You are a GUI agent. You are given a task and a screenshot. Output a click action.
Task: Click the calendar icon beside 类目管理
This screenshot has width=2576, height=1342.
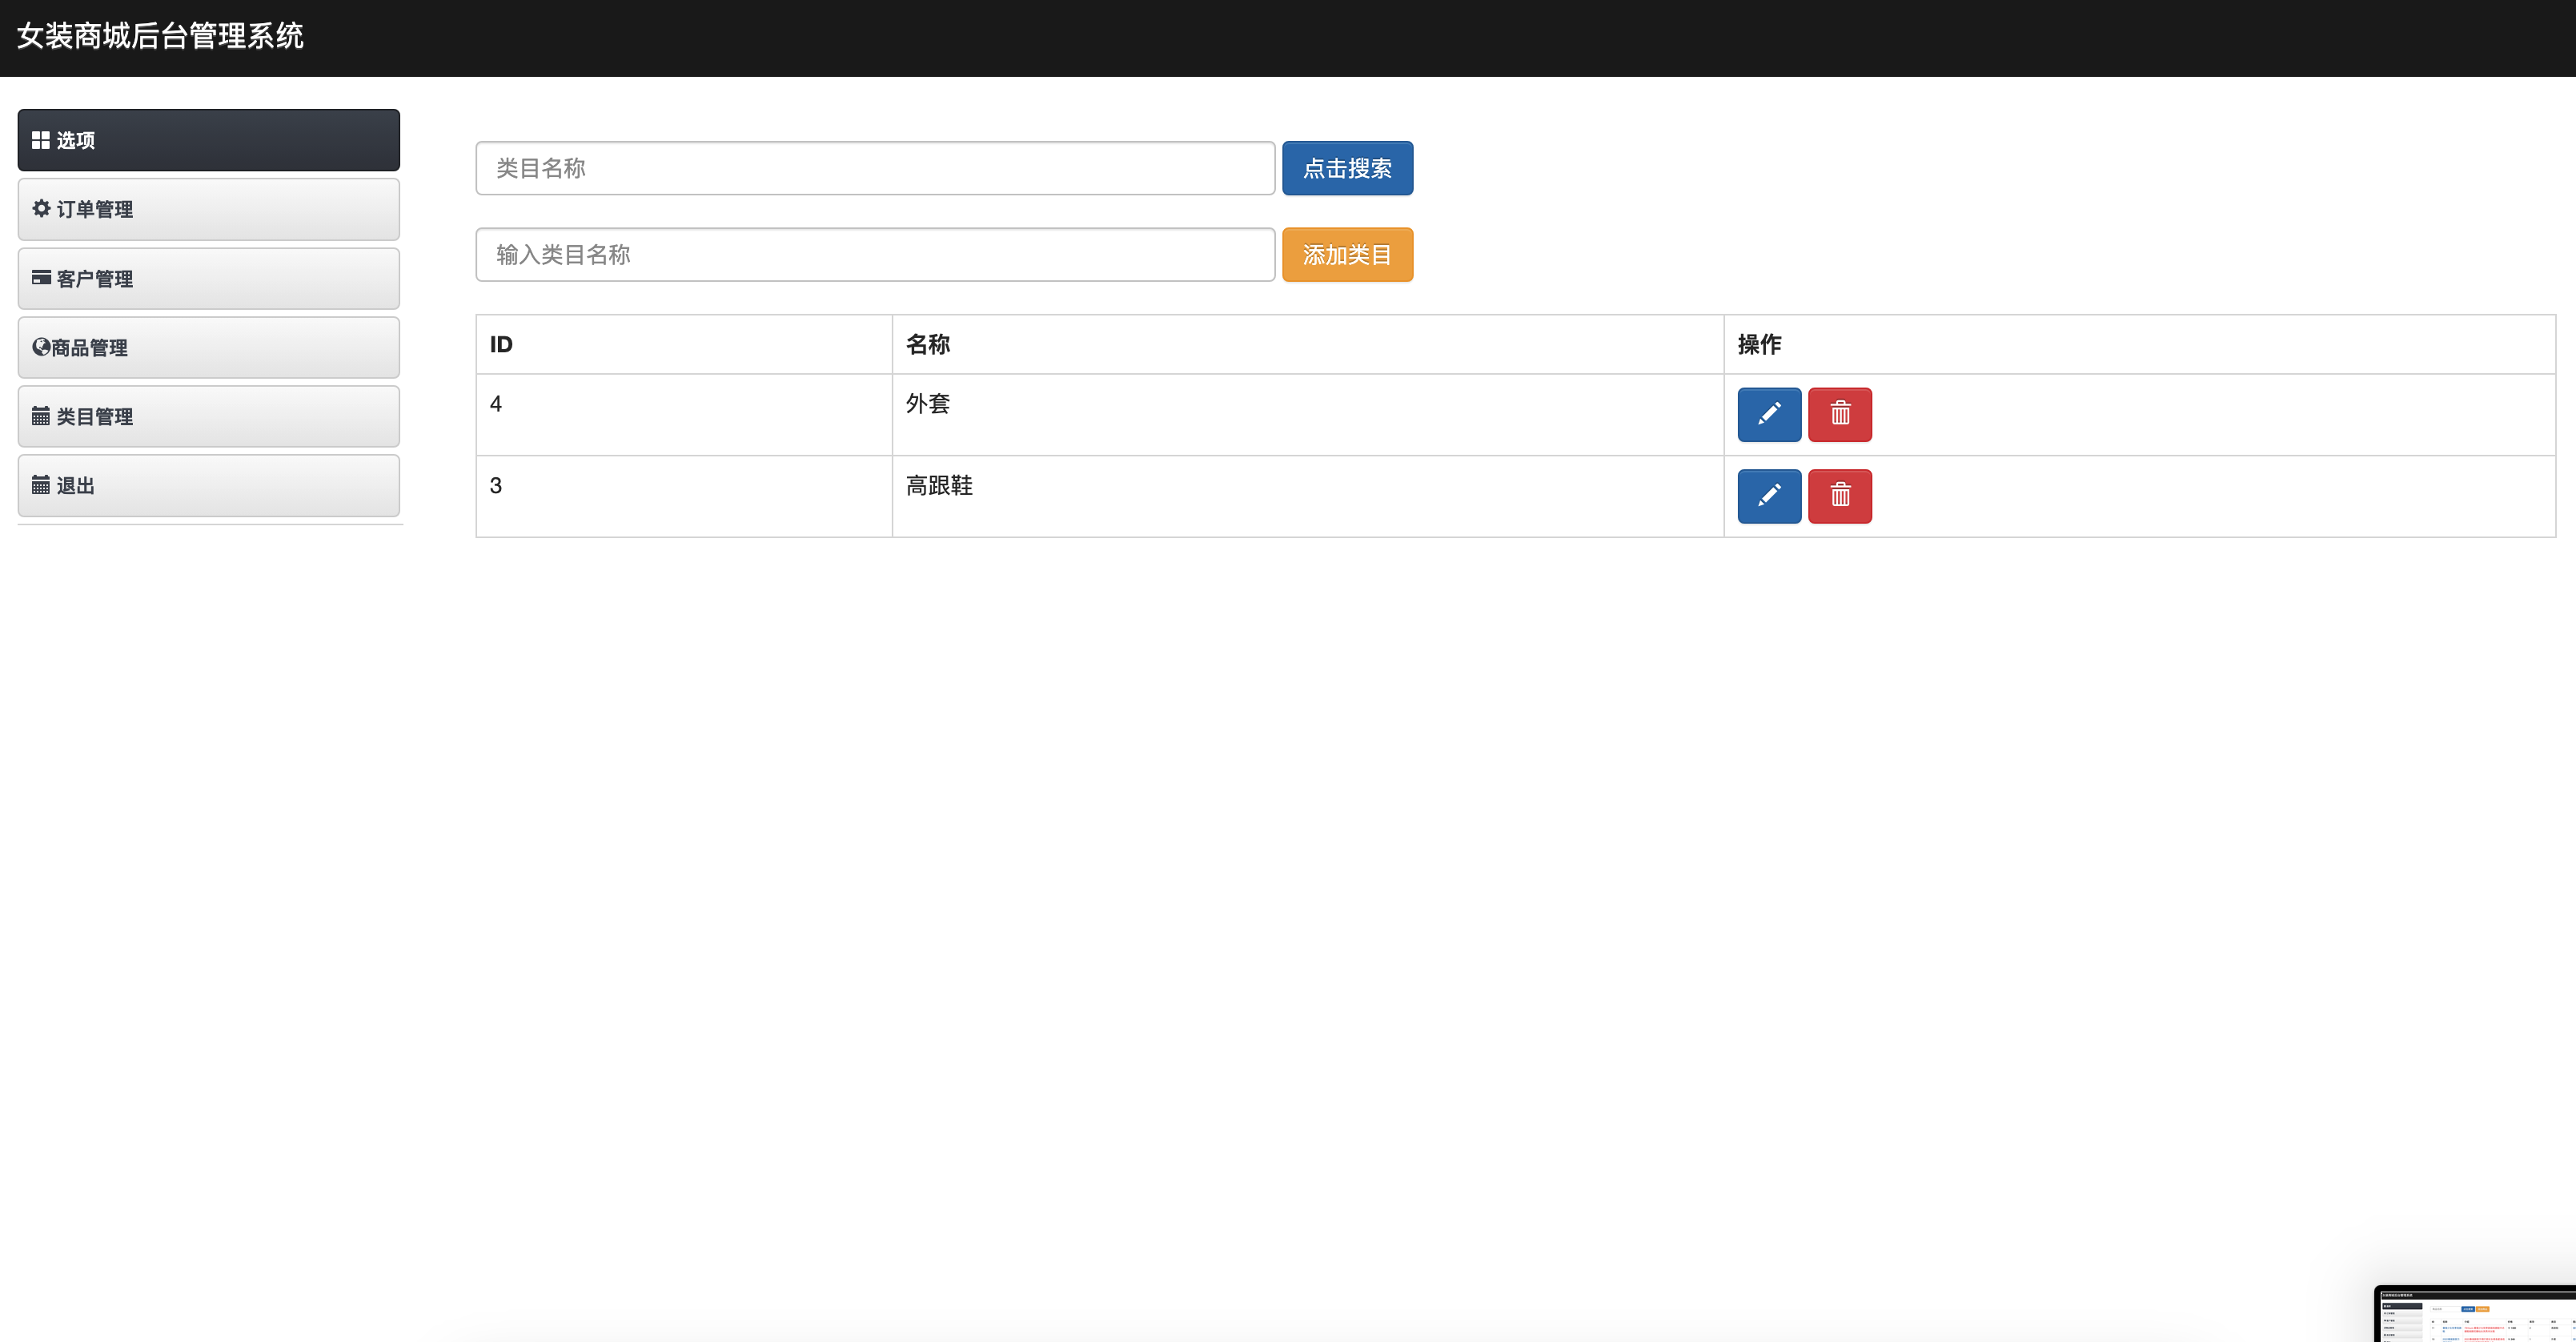[x=41, y=416]
